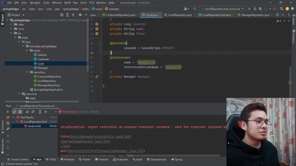
Task: Open Version Control tool window
Action: pyautogui.click(x=18, y=160)
